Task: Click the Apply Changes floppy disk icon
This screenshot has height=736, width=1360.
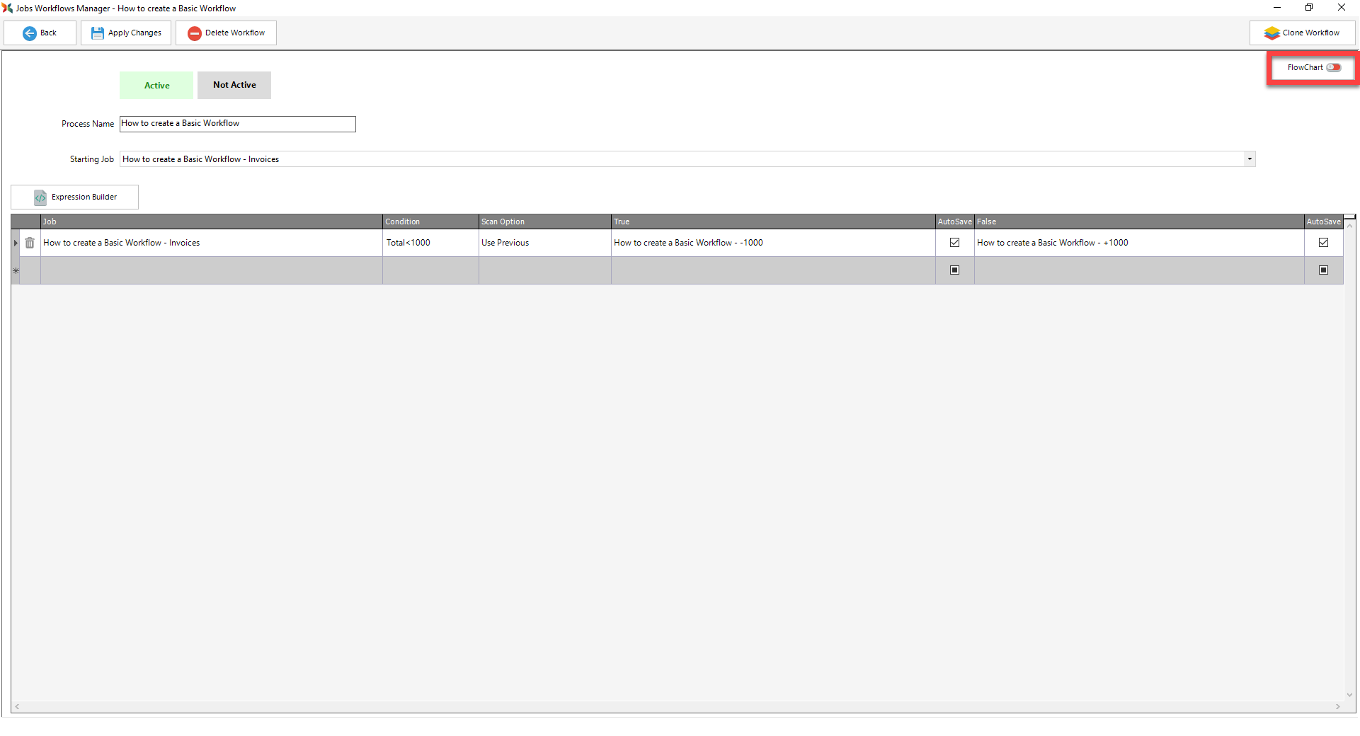Action: (97, 33)
